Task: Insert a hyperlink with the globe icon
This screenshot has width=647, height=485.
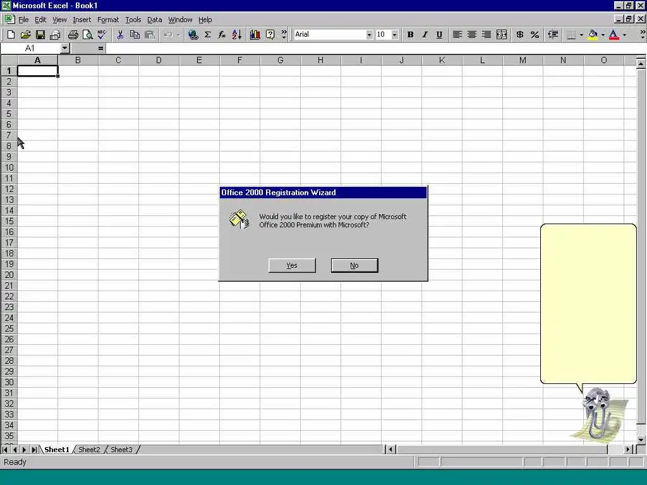Action: point(193,35)
